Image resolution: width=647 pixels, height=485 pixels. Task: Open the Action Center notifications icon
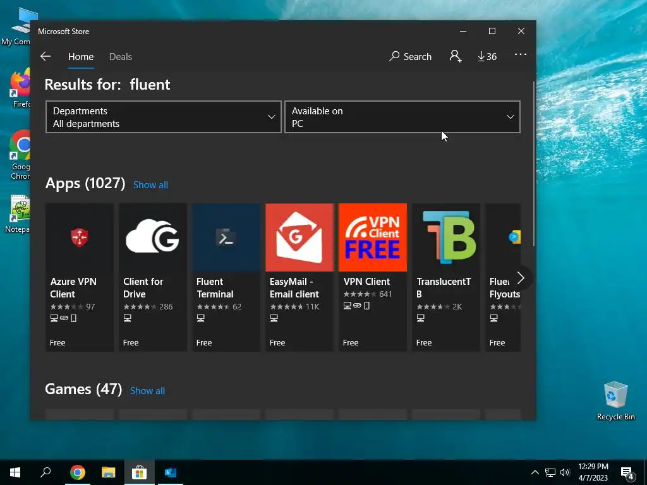click(627, 473)
